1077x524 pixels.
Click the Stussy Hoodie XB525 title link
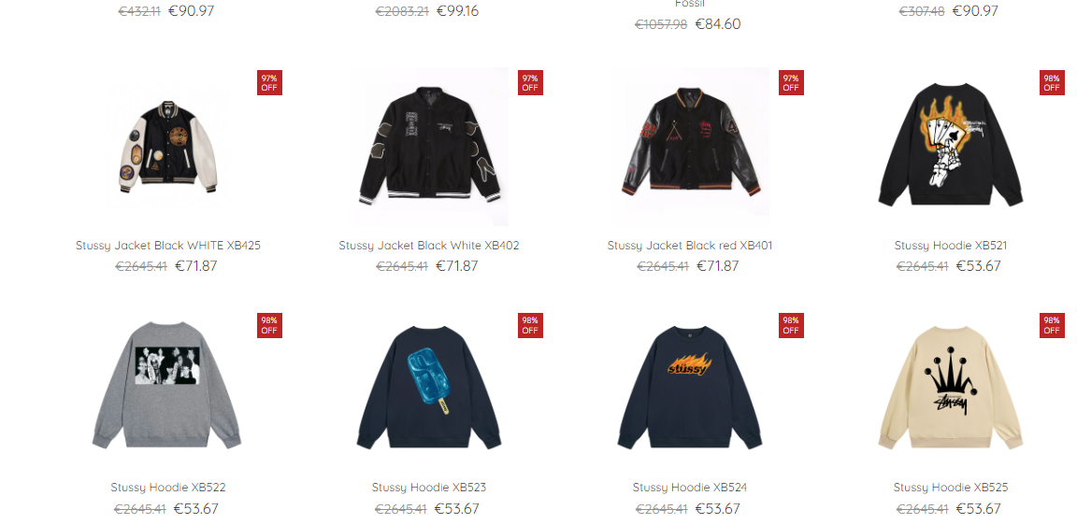click(x=951, y=488)
